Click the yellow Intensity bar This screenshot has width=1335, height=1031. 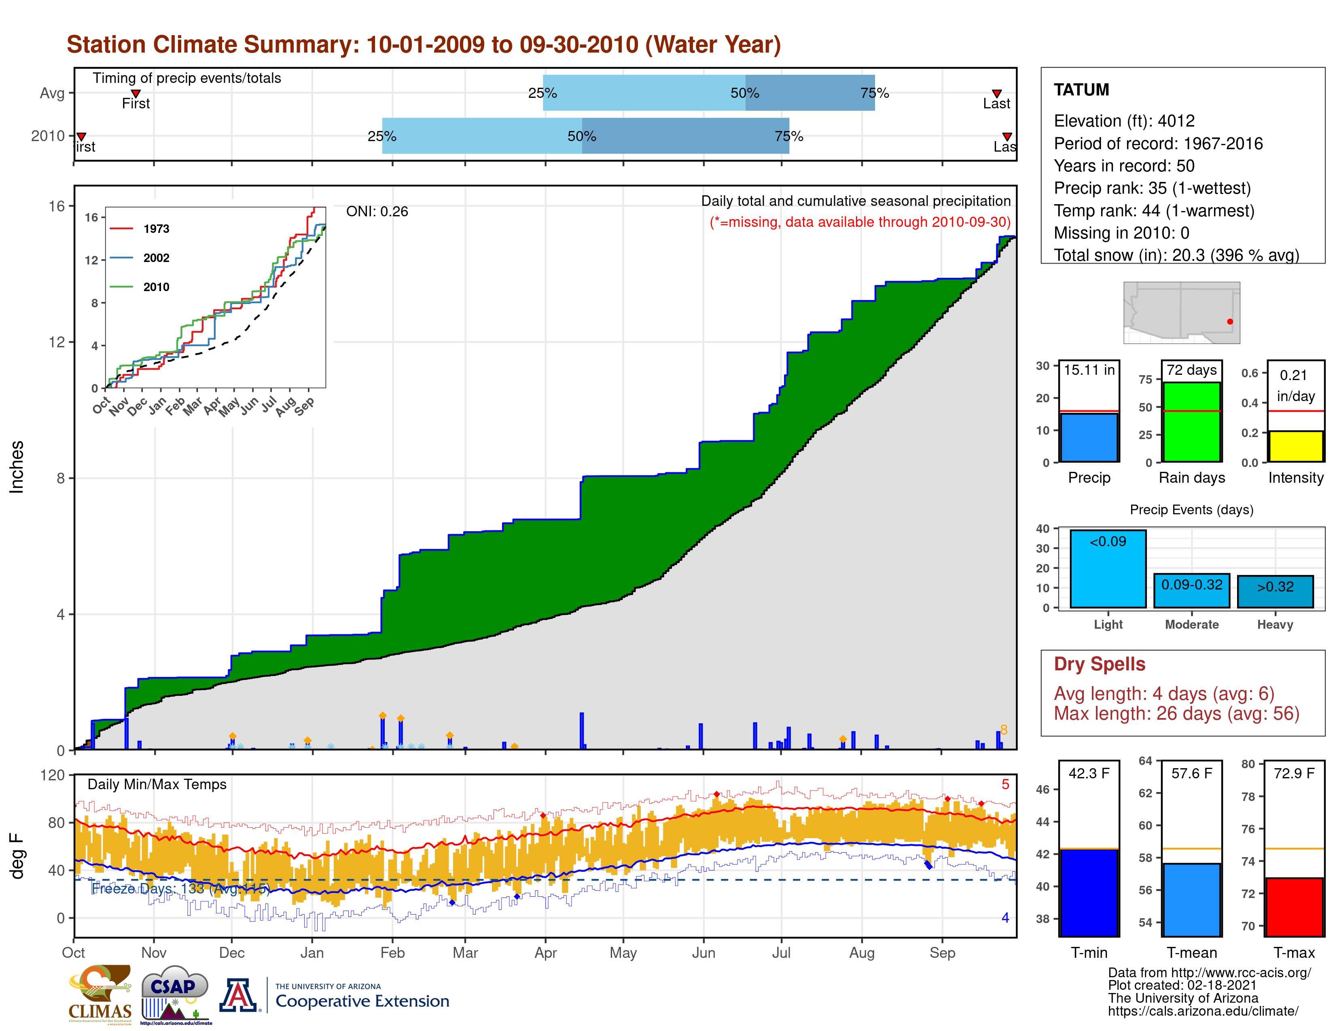point(1295,446)
